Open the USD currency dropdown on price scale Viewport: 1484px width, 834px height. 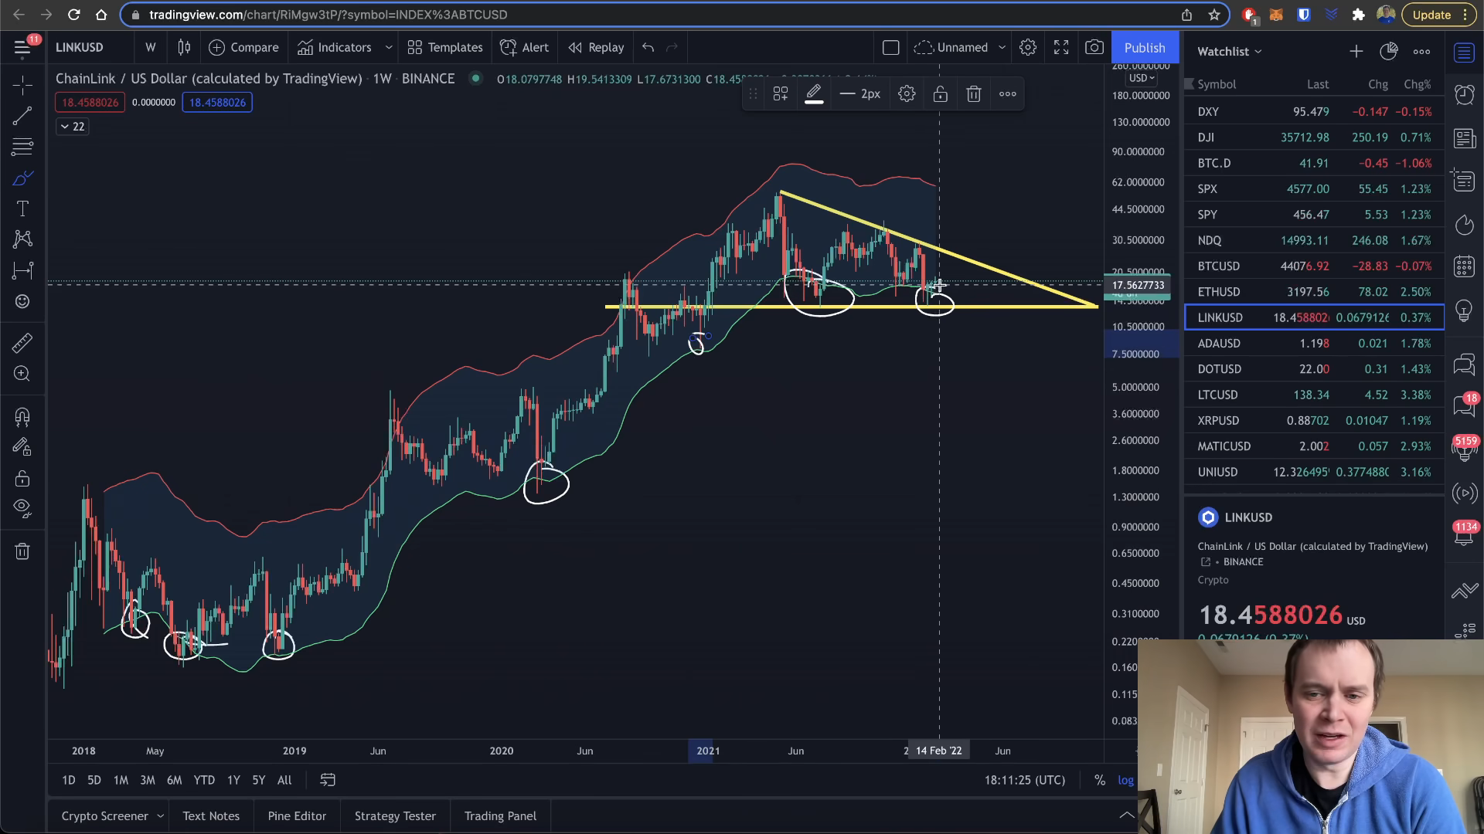coord(1141,78)
